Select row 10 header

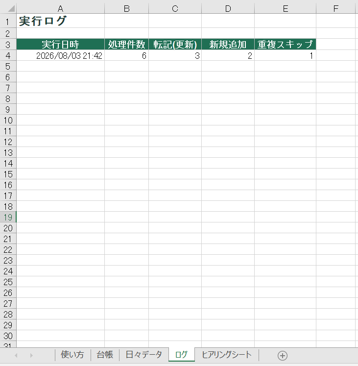coord(8,120)
